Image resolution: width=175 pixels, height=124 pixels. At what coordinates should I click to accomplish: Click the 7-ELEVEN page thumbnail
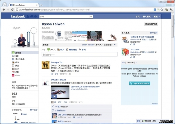click(x=125, y=52)
